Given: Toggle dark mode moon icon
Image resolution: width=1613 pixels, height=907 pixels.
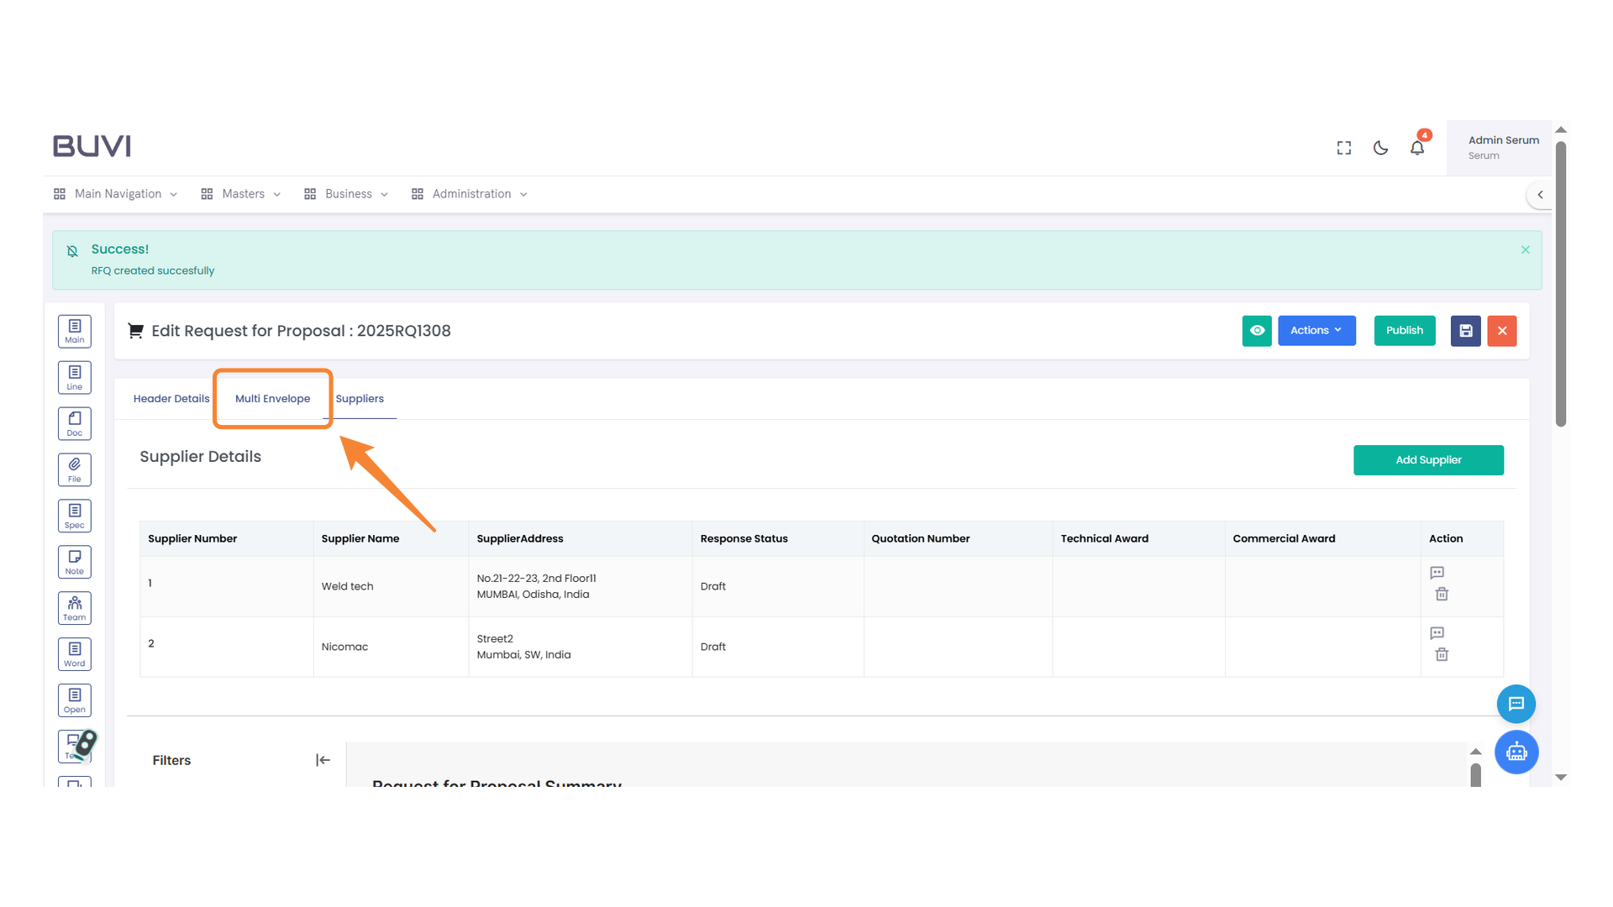Looking at the screenshot, I should click(1380, 148).
